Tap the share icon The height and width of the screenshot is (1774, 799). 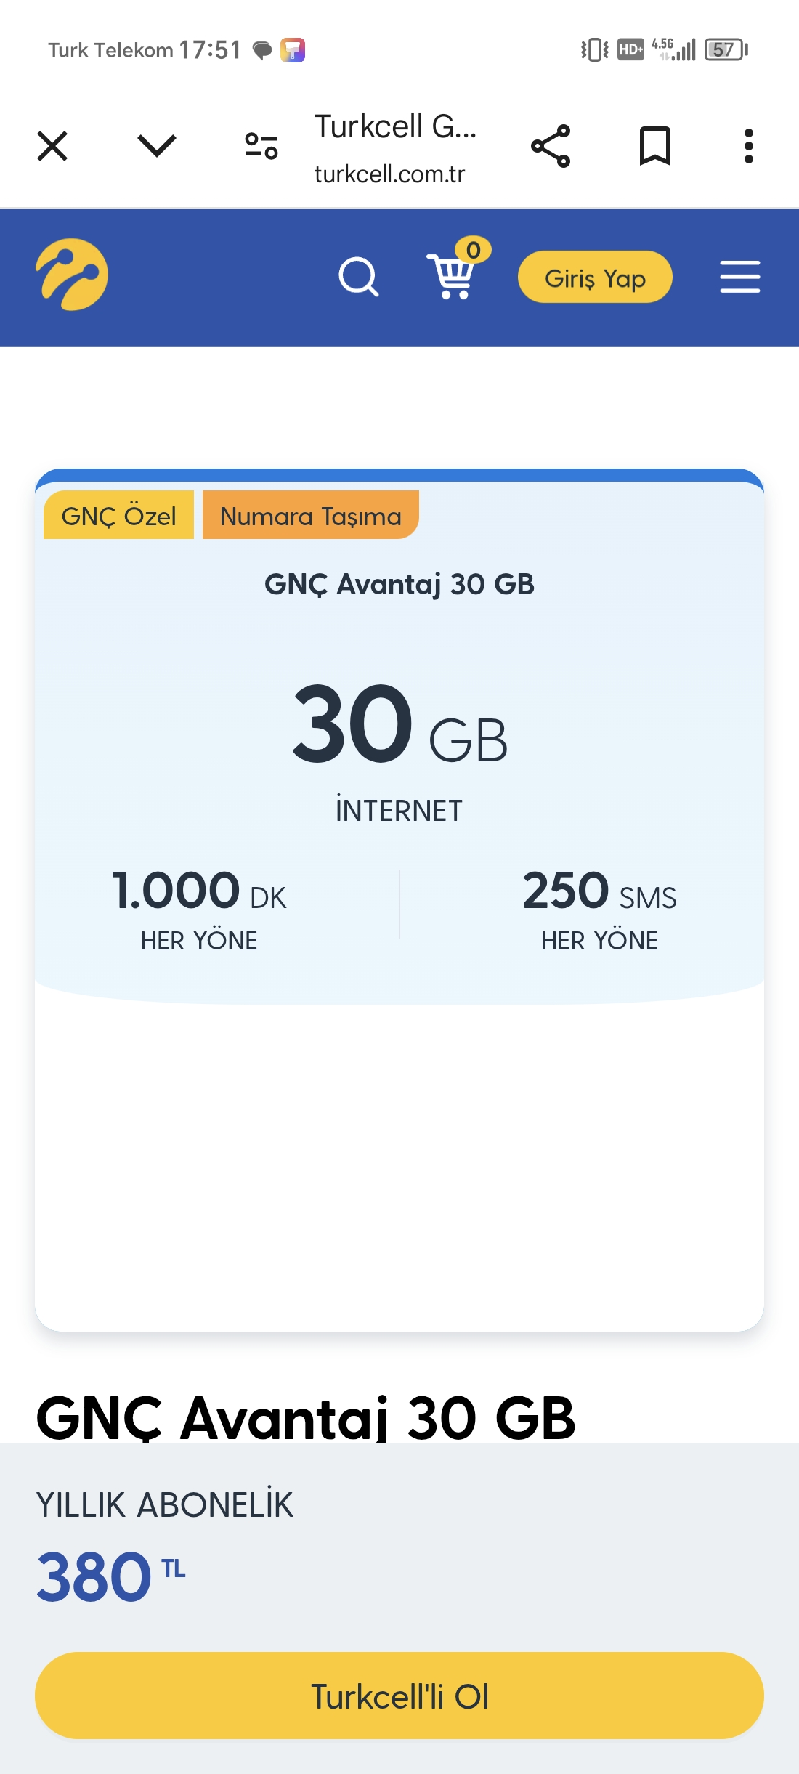pos(551,146)
